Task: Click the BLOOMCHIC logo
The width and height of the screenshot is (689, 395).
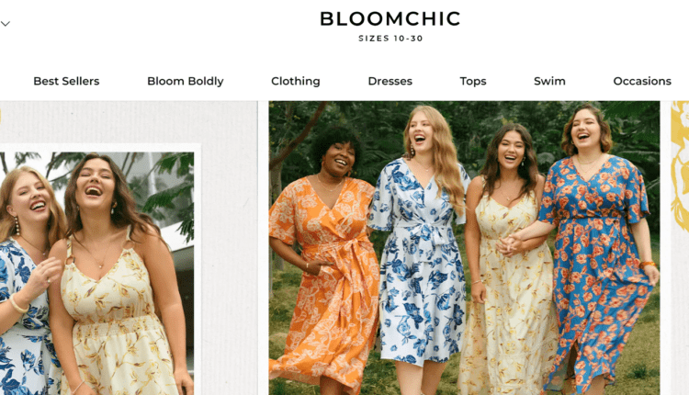Action: [x=390, y=18]
